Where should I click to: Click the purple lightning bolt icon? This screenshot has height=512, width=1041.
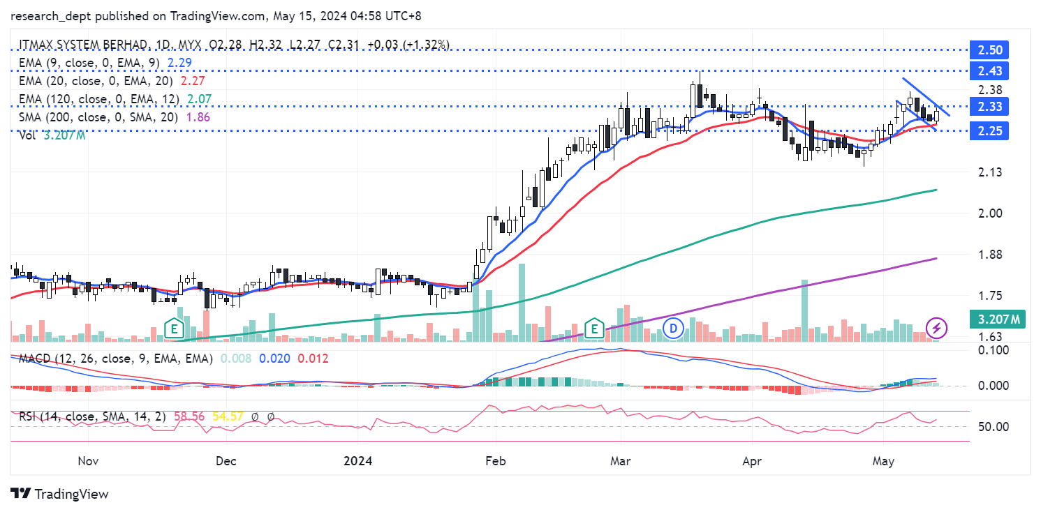[x=936, y=328]
